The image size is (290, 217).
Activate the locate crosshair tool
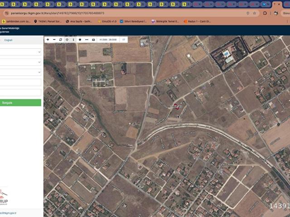67,40
